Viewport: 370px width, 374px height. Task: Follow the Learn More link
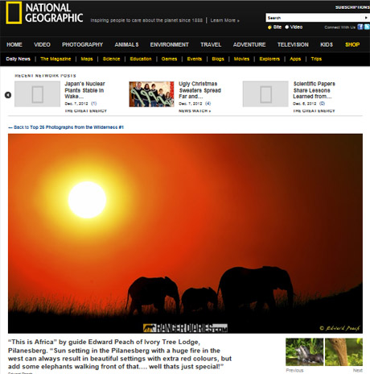224,20
